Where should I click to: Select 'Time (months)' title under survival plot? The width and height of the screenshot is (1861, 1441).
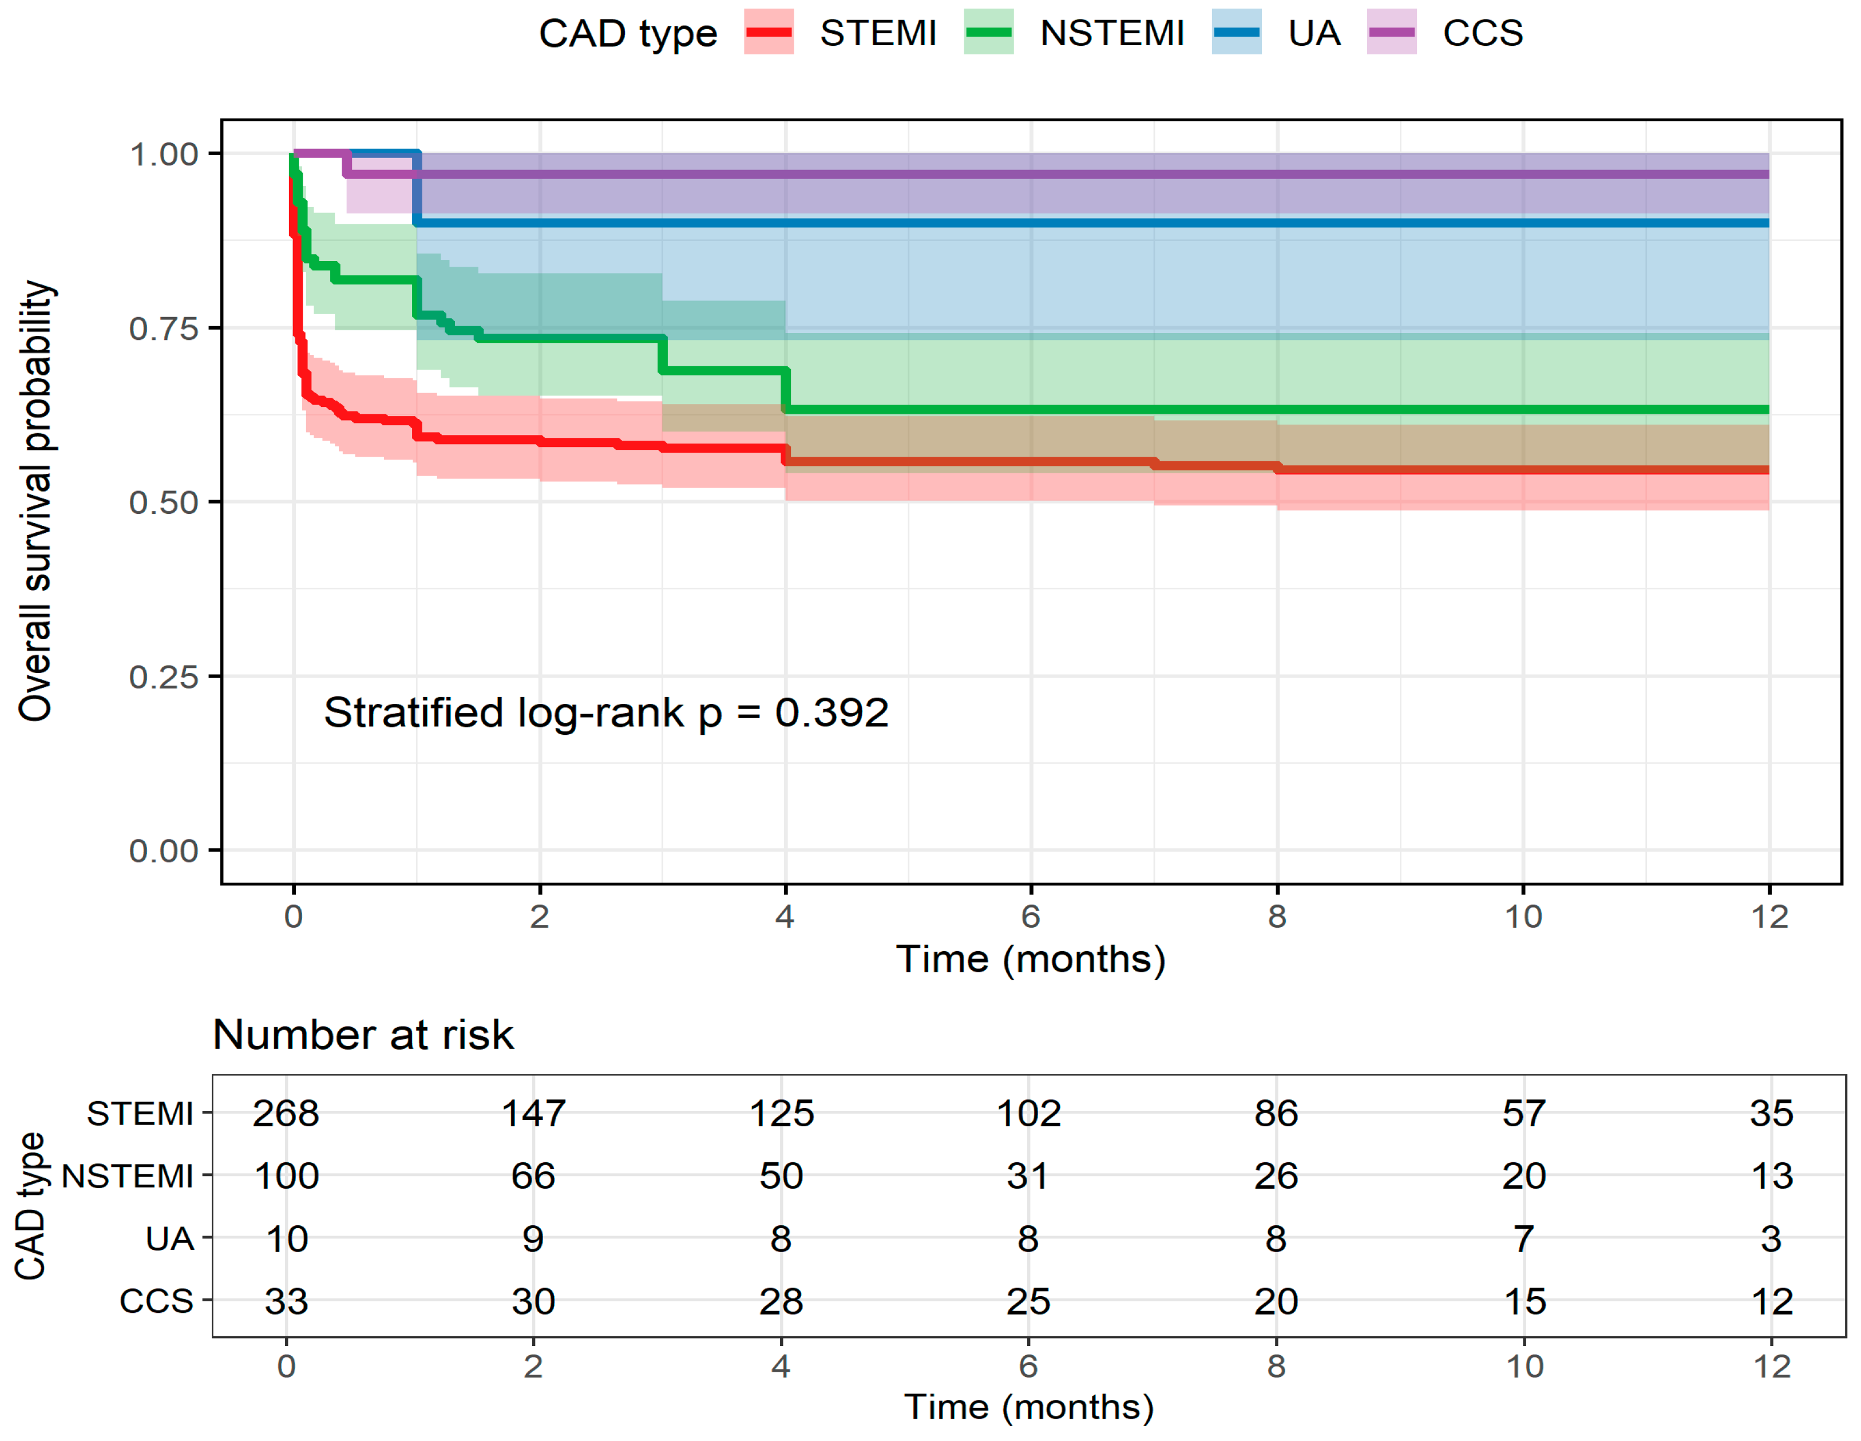(x=1030, y=960)
